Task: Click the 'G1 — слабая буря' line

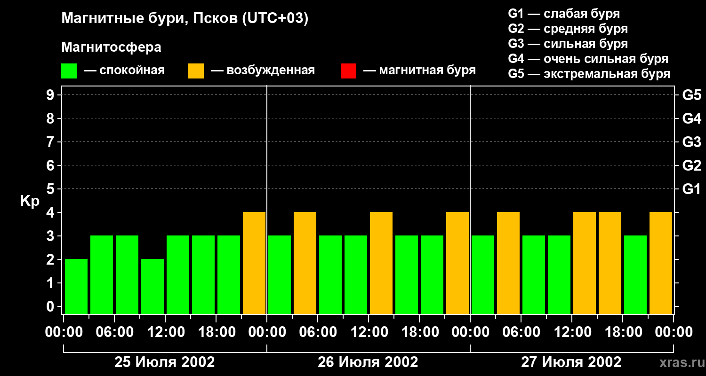Action: click(x=564, y=14)
